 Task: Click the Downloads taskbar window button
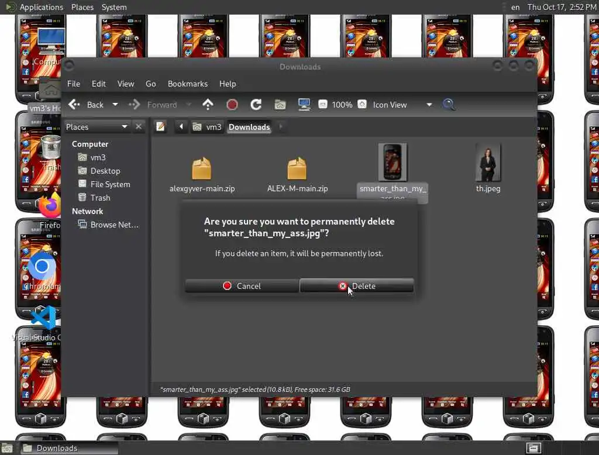pyautogui.click(x=69, y=448)
